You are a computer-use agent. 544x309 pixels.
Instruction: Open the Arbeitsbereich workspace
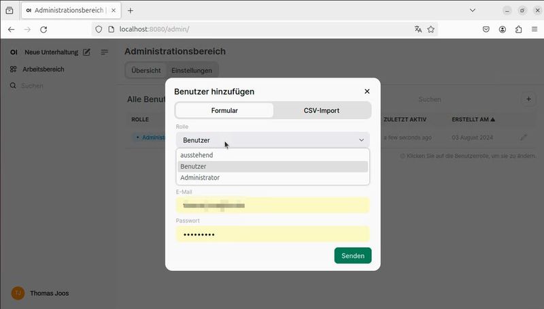(x=43, y=69)
